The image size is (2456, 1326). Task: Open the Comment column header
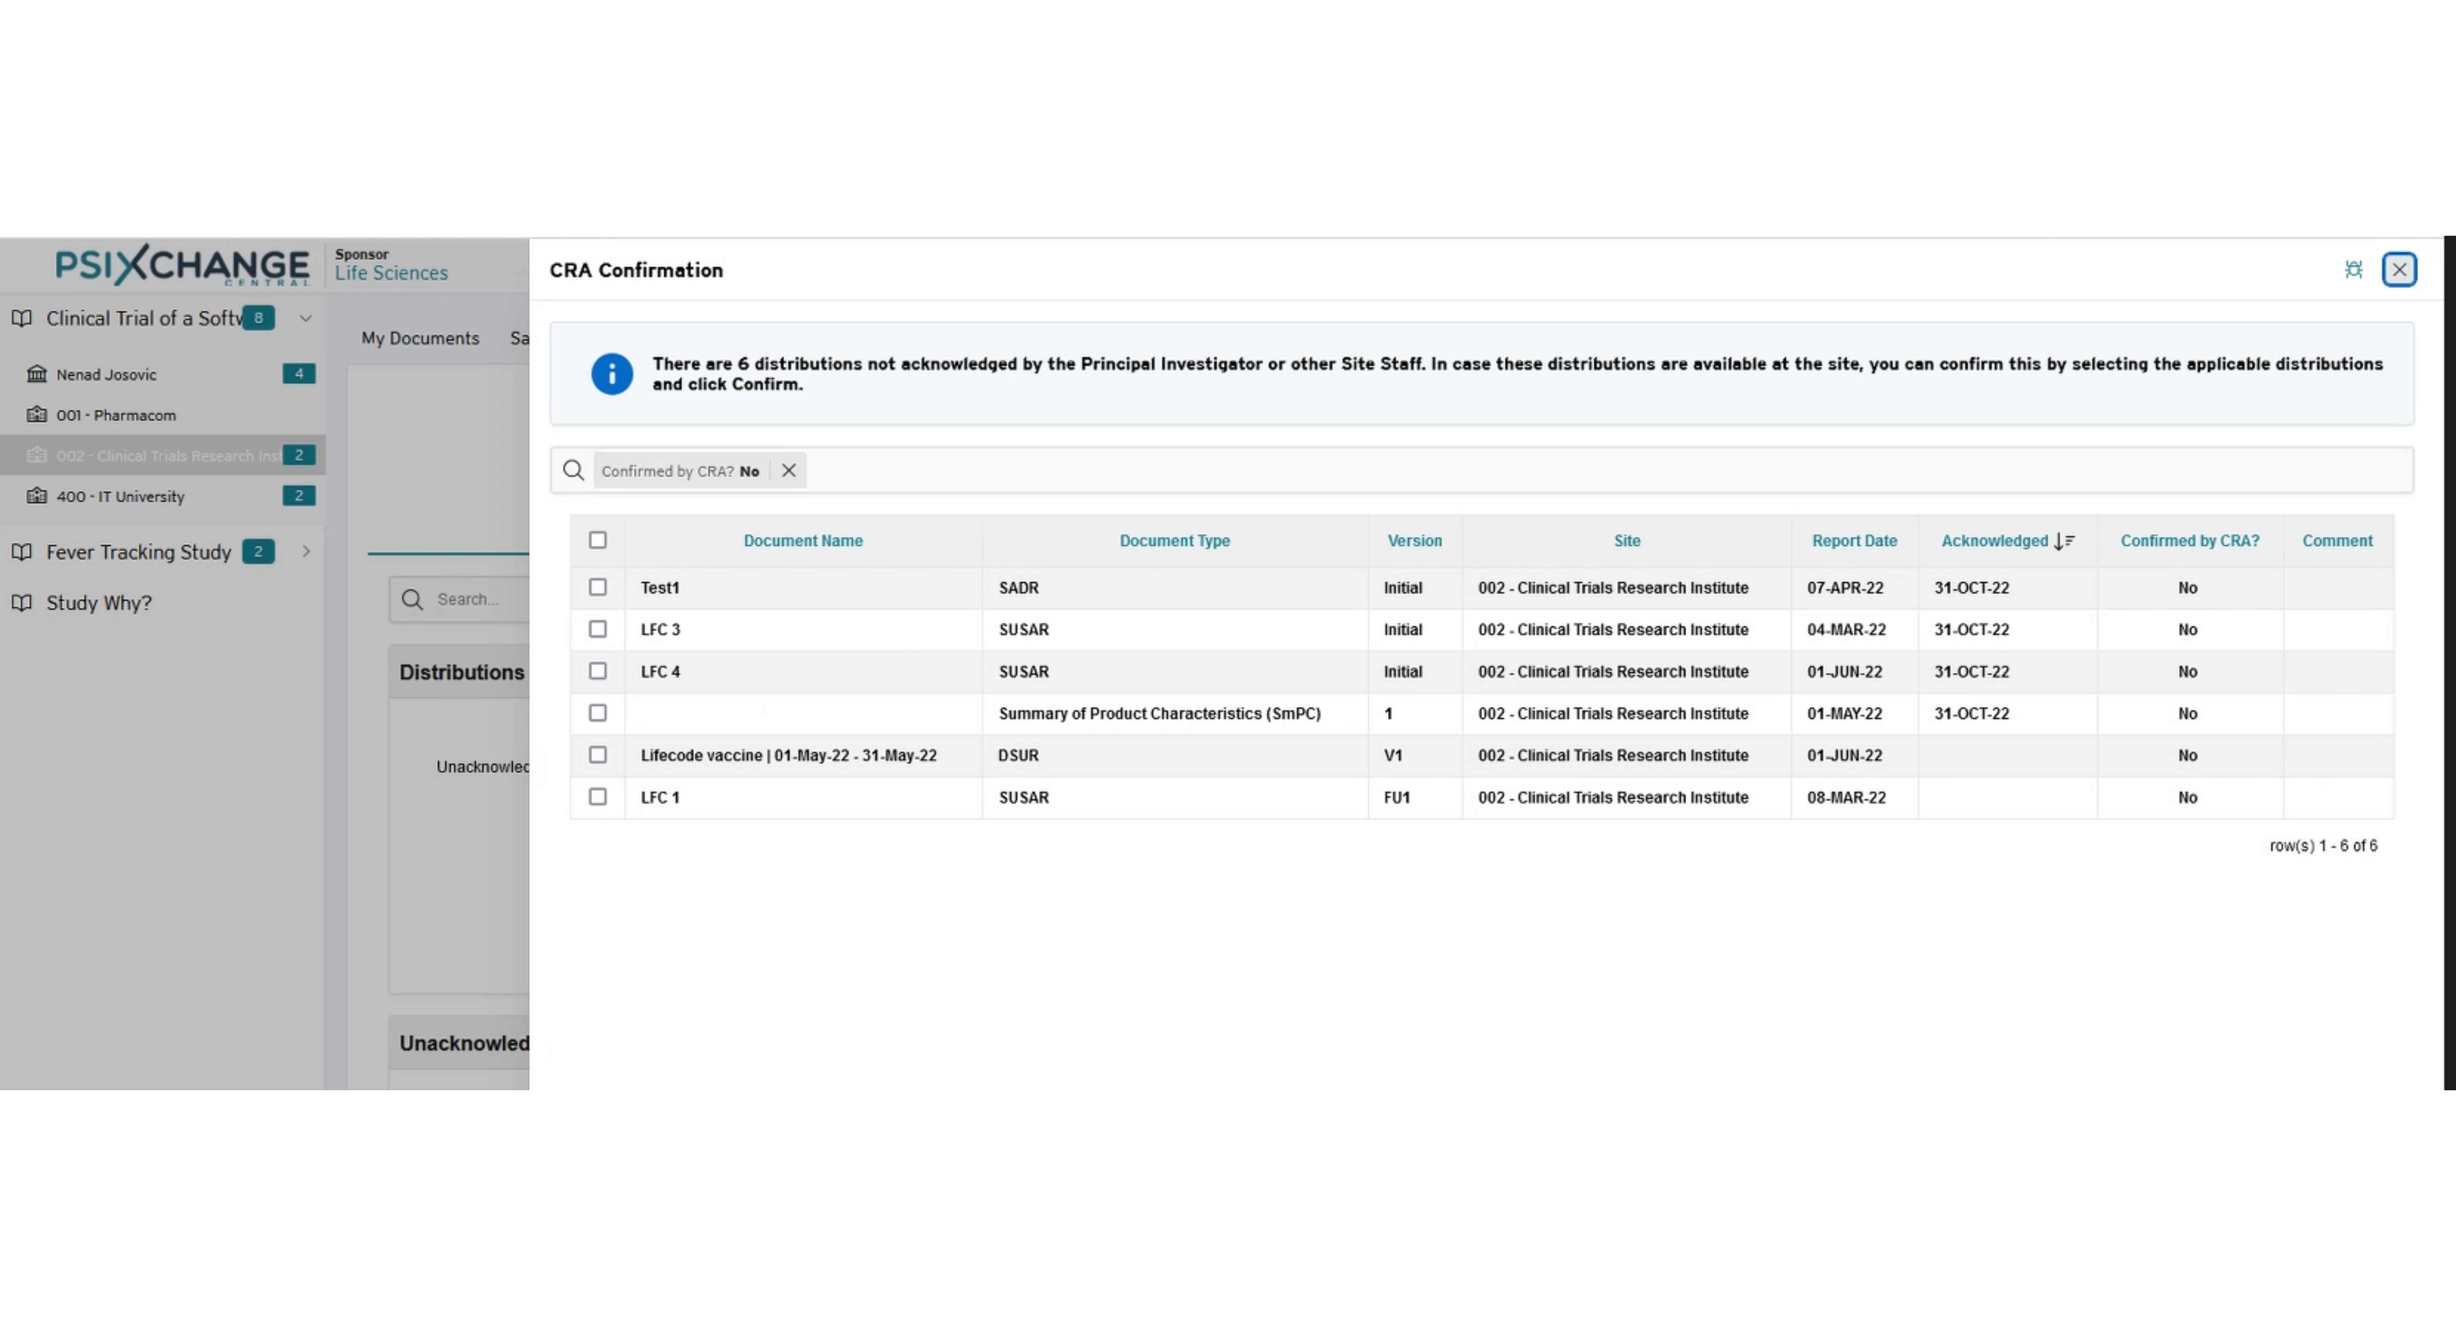pos(2337,541)
